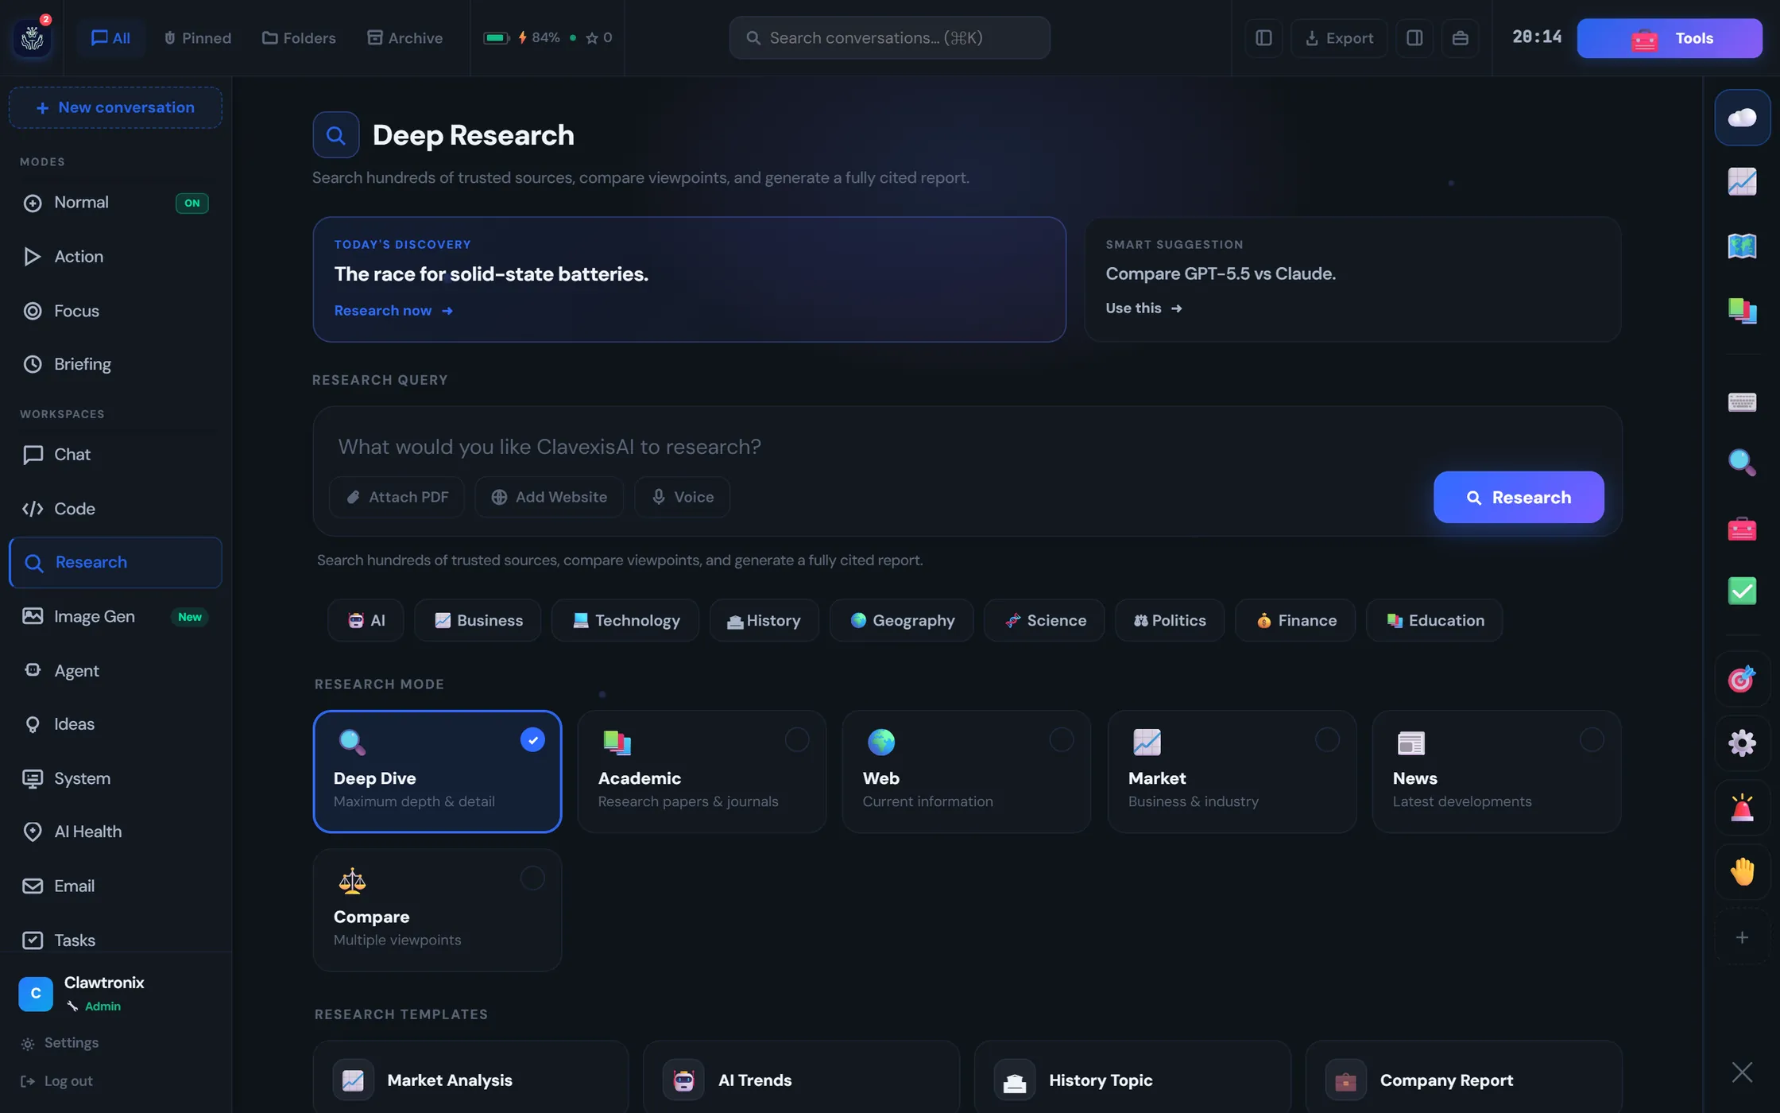Open the chart icon in right rail

1742,181
